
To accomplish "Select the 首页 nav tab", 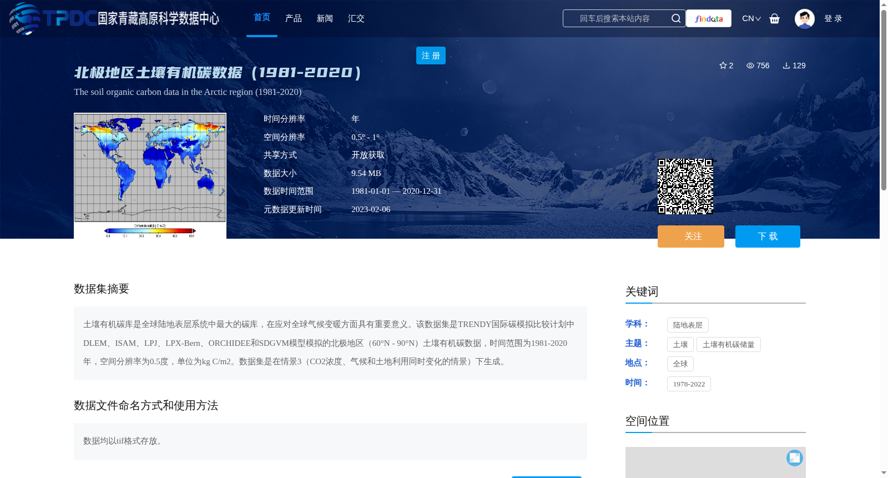I will point(262,18).
